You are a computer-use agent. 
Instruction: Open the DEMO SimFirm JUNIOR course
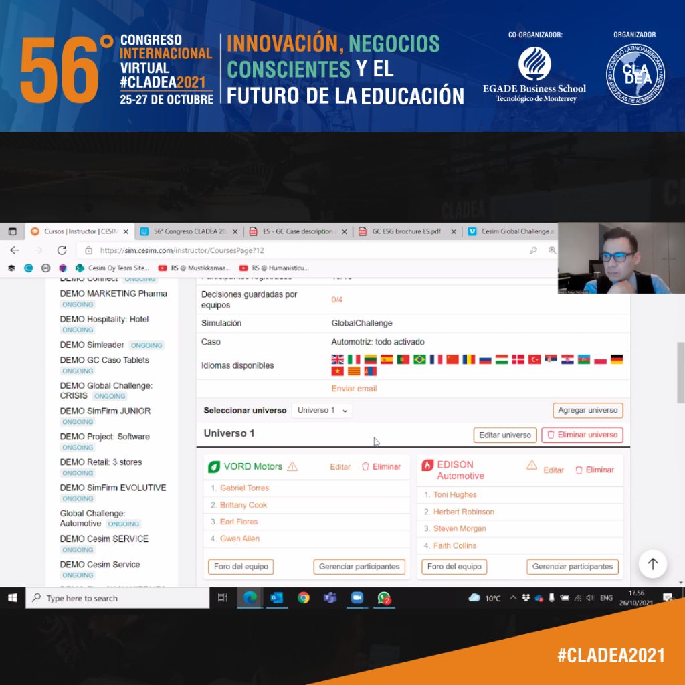pos(105,411)
